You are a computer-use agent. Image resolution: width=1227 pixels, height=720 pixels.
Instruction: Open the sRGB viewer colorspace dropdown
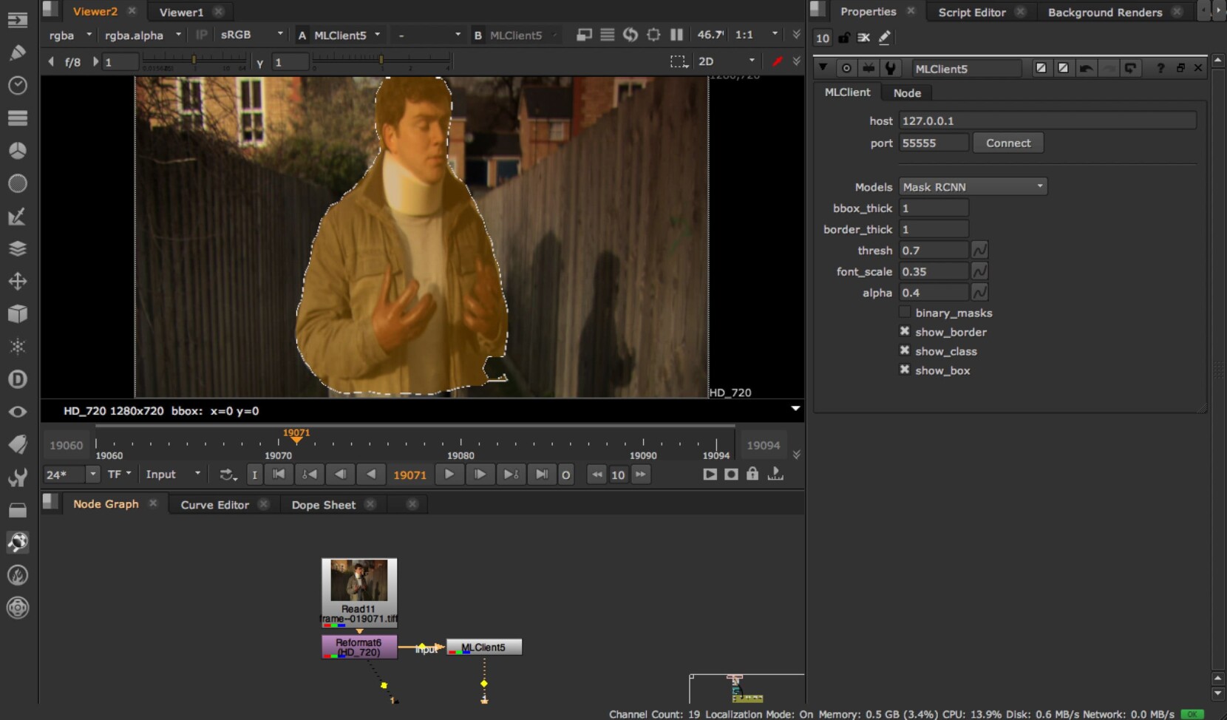[251, 34]
